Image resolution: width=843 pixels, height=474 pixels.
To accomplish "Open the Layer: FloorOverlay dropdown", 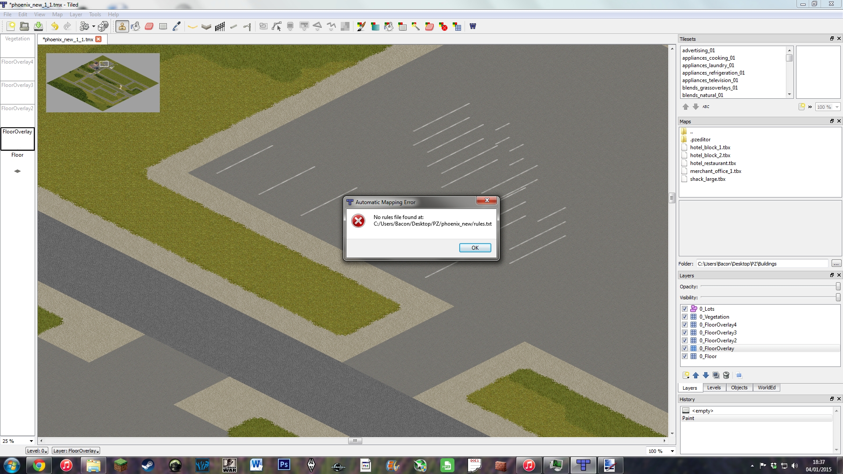I will [76, 451].
